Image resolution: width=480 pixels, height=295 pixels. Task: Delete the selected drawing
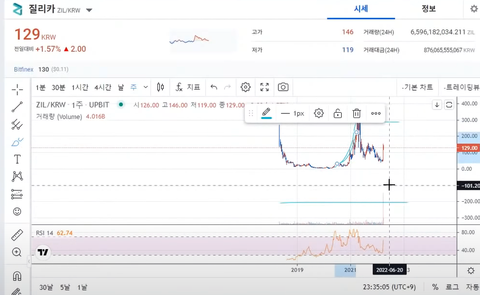(356, 113)
